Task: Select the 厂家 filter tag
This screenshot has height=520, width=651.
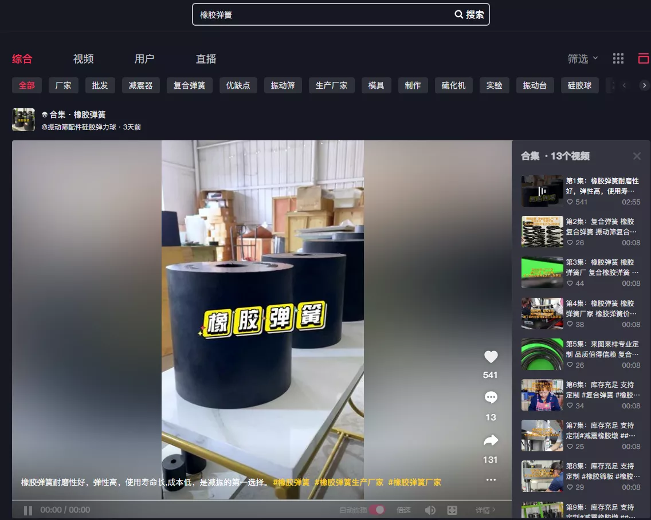Action: 64,85
